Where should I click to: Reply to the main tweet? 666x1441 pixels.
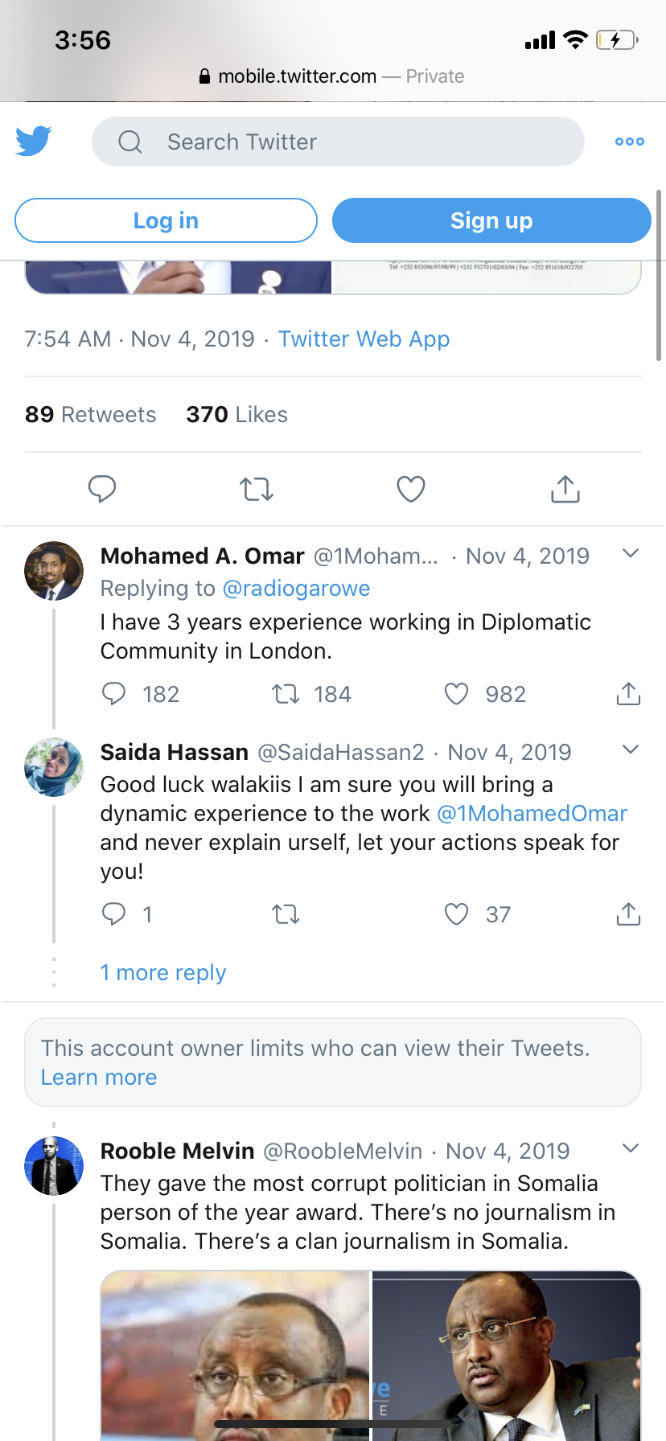102,489
